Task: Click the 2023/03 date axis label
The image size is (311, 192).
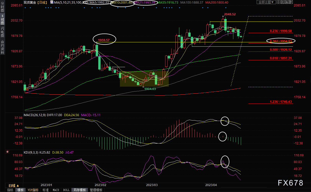Action: 152,185
